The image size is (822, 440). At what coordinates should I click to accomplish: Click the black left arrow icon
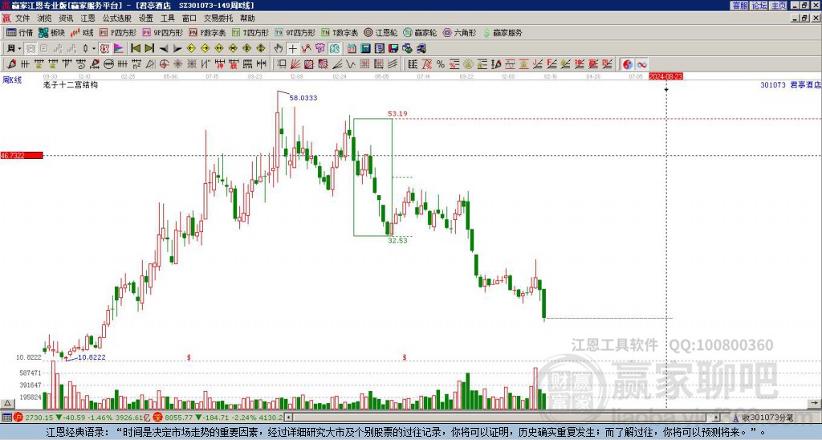[x=164, y=49]
